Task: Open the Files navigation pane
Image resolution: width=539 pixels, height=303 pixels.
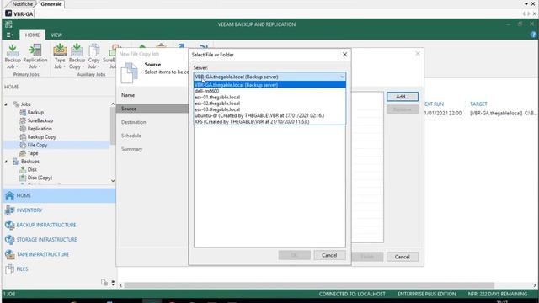Action: tap(58, 269)
